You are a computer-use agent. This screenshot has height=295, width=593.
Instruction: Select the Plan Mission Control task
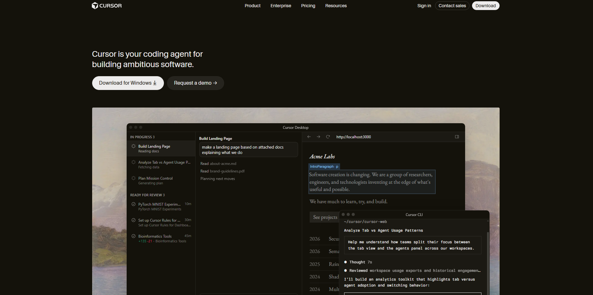pyautogui.click(x=161, y=181)
